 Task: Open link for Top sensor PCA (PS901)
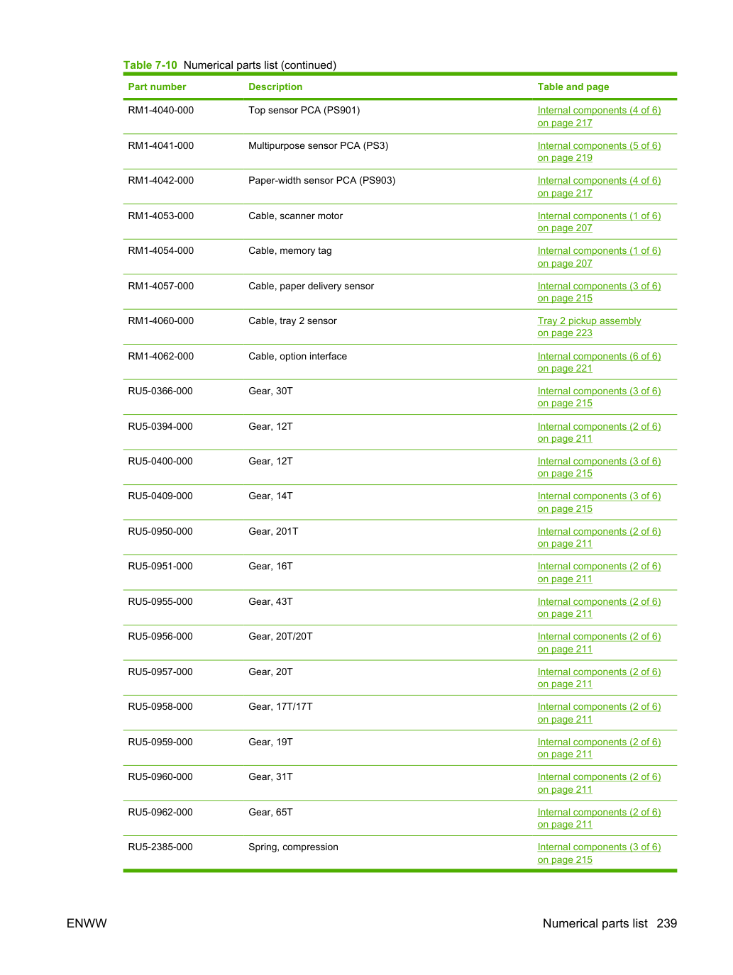click(x=599, y=116)
